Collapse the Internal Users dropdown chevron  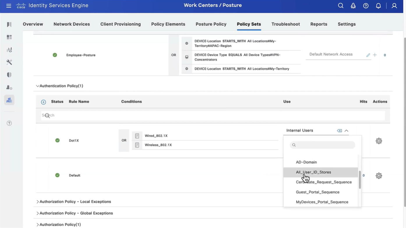click(x=346, y=131)
